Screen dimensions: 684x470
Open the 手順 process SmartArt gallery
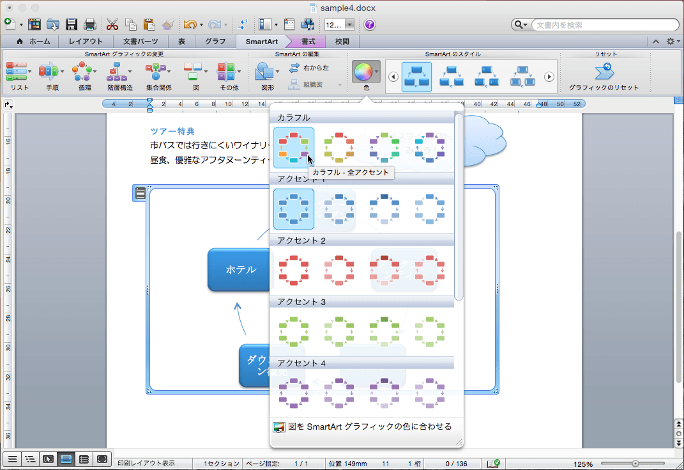click(52, 76)
